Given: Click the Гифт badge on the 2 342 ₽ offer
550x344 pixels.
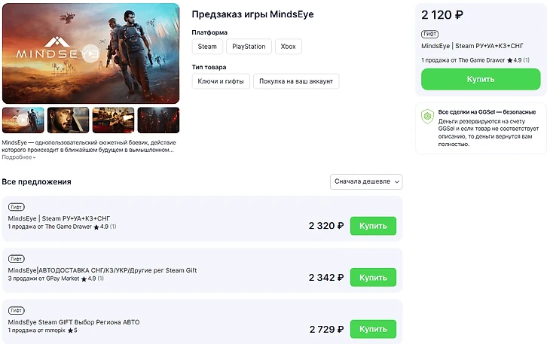Looking at the screenshot, I should click(17, 258).
